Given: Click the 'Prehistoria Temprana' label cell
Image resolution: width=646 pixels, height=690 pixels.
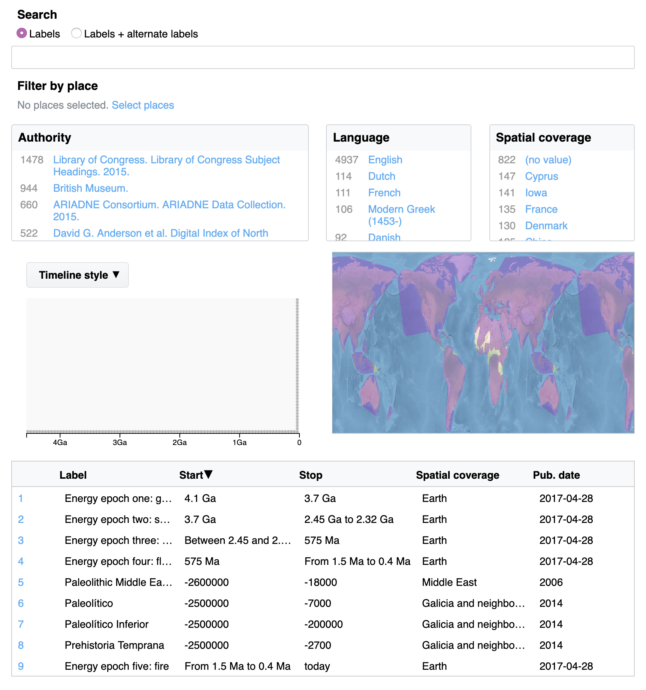Looking at the screenshot, I should point(115,645).
